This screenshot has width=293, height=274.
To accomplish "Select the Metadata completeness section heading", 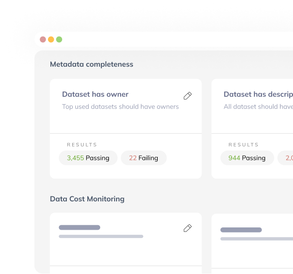I will pyautogui.click(x=91, y=64).
